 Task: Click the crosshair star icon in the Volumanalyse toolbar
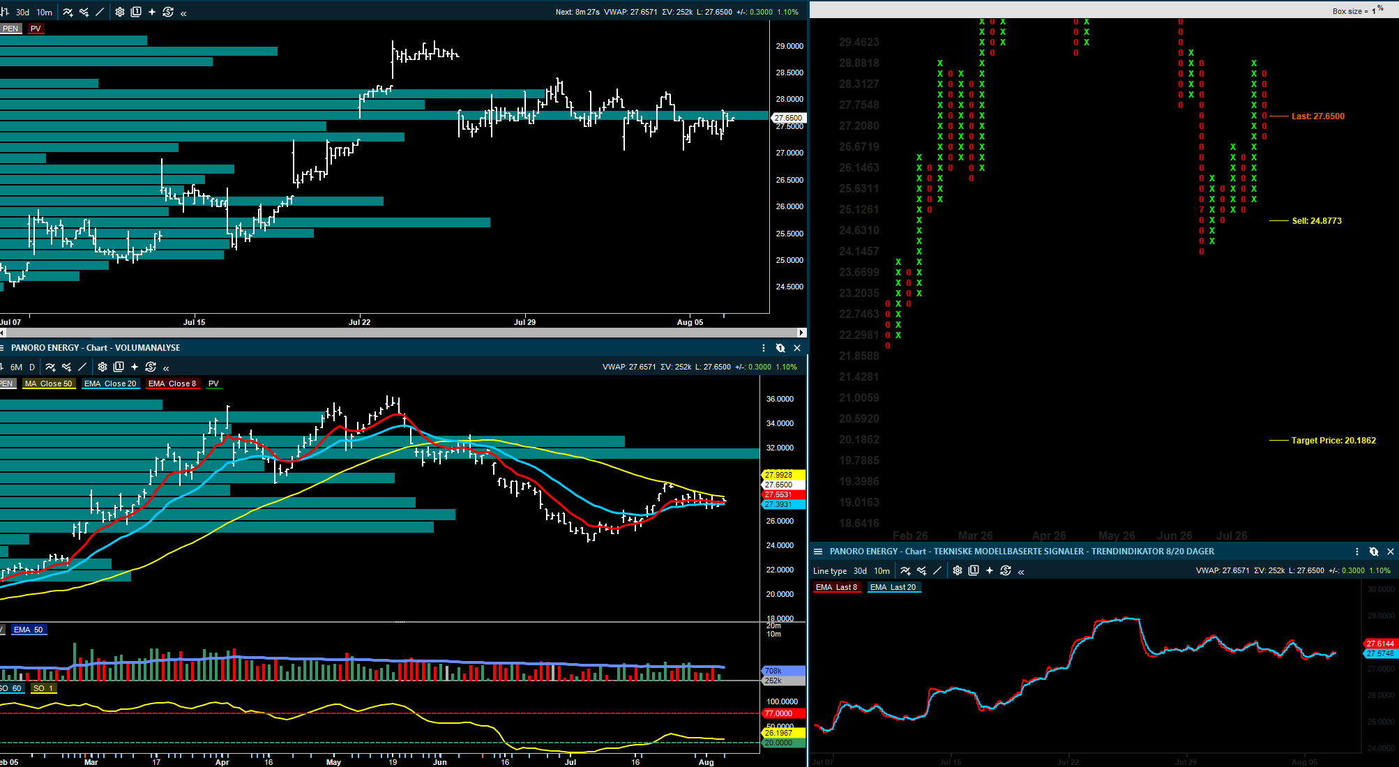pyautogui.click(x=135, y=367)
